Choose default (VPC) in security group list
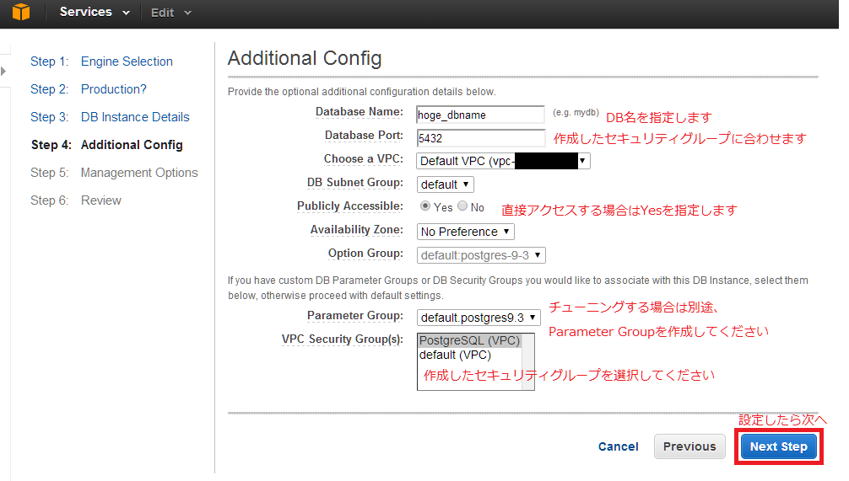849x481 pixels. pos(455,355)
